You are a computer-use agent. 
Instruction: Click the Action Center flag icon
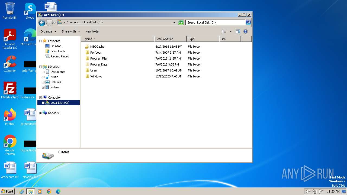321,191
